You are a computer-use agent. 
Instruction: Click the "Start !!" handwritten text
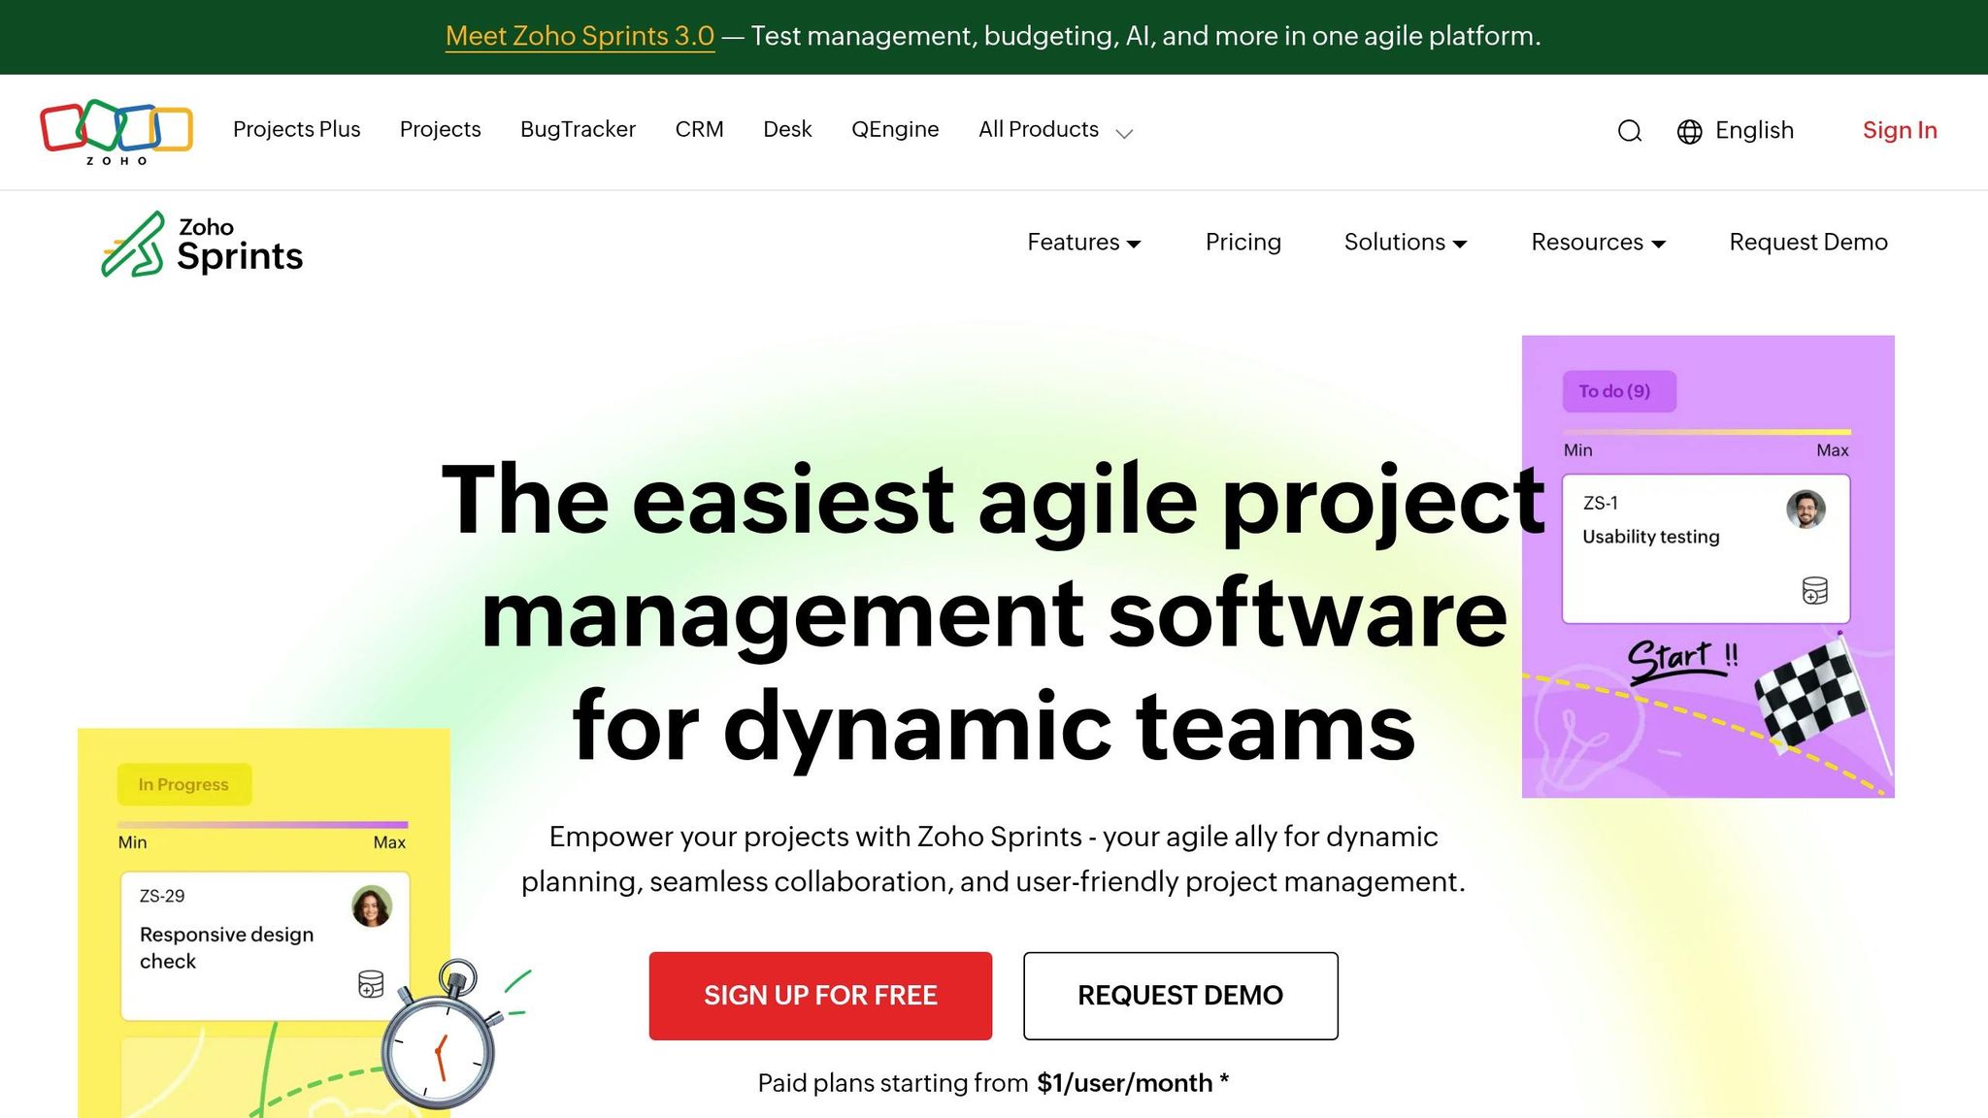1683,660
